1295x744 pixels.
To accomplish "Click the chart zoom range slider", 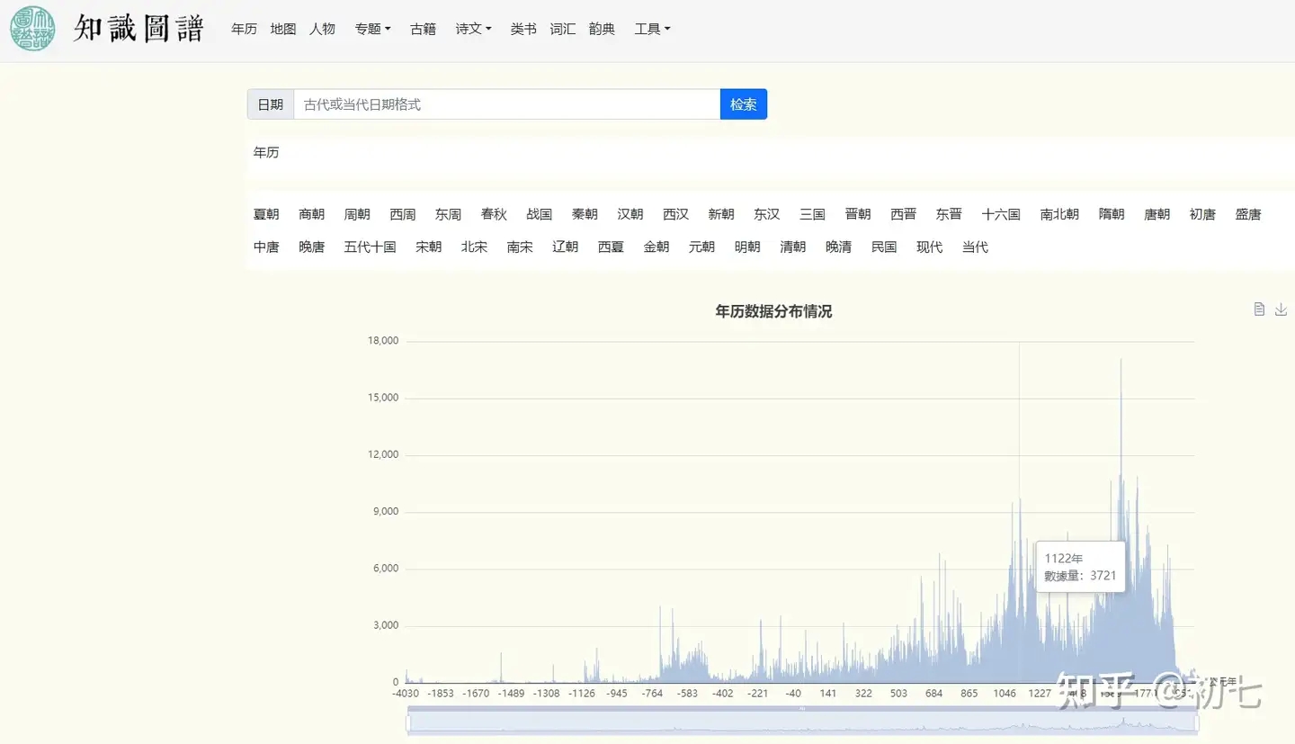I will click(802, 722).
